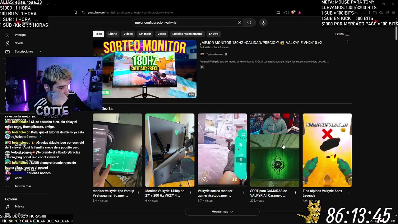398x224 pixels.
Task: Bookmark the page in the address bar
Action: 75,12
